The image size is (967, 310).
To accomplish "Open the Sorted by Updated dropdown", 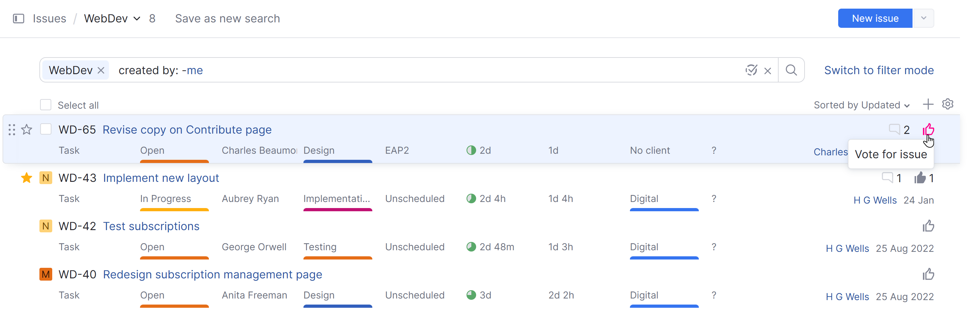I will tap(861, 105).
